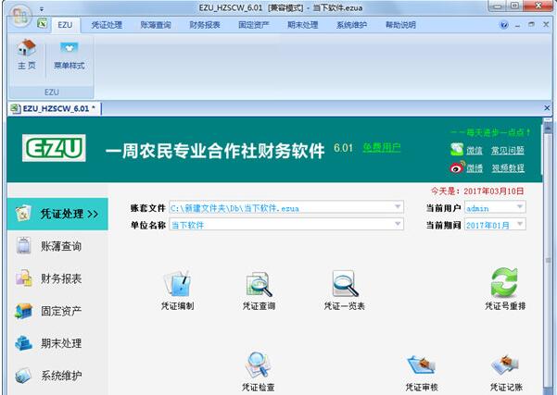Click the help question mark icon in ribbon

click(x=503, y=25)
